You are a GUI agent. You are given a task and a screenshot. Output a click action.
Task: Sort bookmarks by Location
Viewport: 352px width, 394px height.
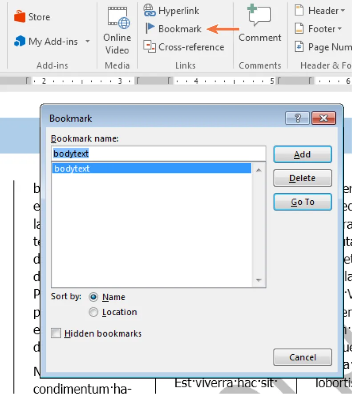tap(93, 313)
